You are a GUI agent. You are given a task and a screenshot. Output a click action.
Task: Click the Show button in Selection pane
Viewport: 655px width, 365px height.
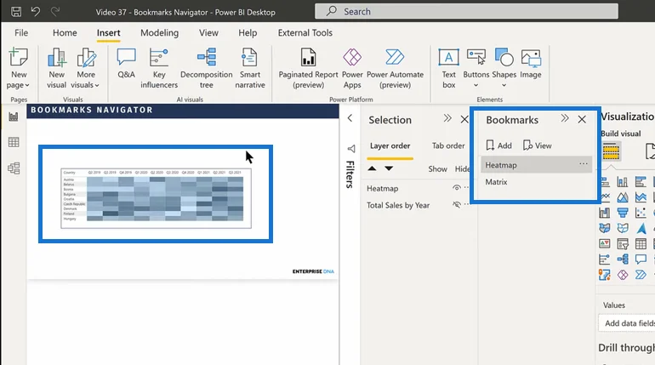[x=437, y=169]
